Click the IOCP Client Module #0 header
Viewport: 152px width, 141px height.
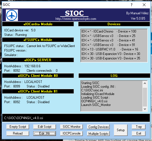(x=38, y=76)
